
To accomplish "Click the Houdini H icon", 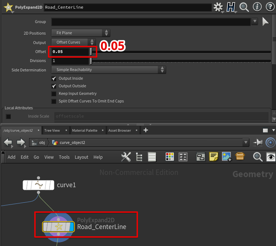I will pos(231,7).
